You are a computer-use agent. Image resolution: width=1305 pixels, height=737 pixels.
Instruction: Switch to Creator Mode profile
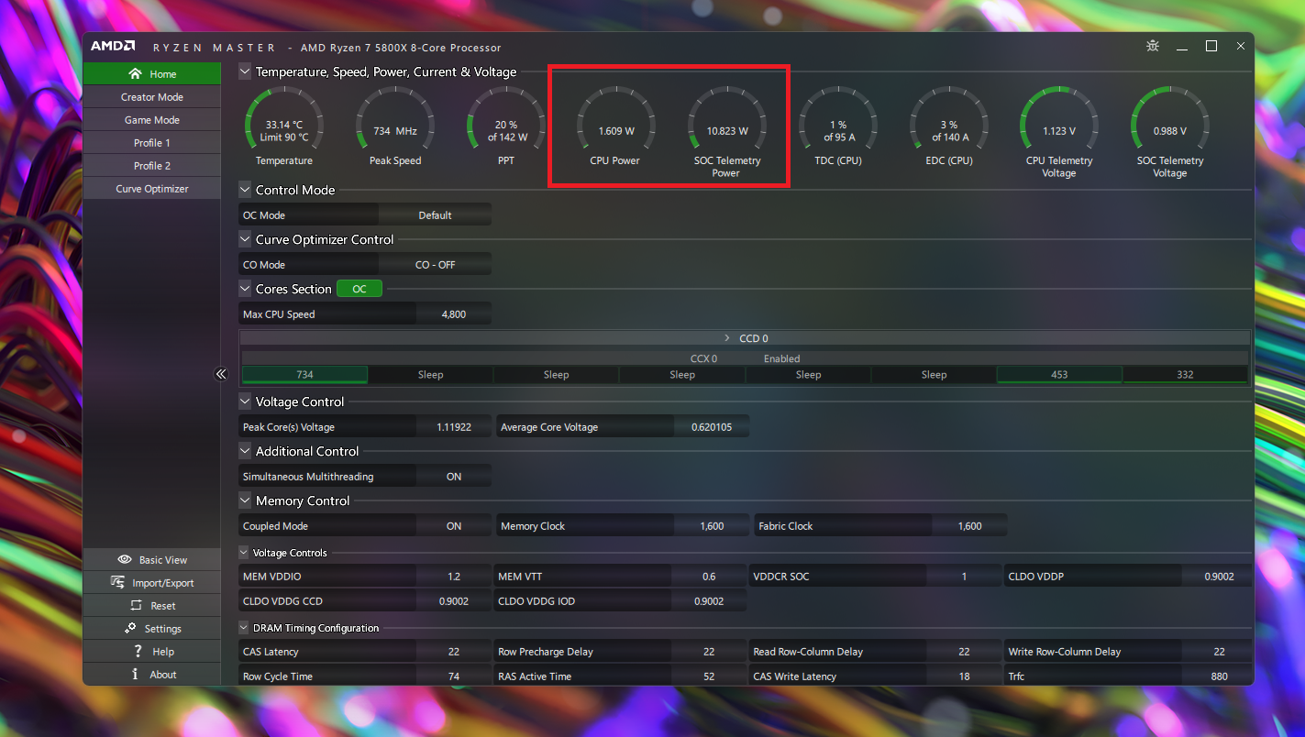(152, 97)
